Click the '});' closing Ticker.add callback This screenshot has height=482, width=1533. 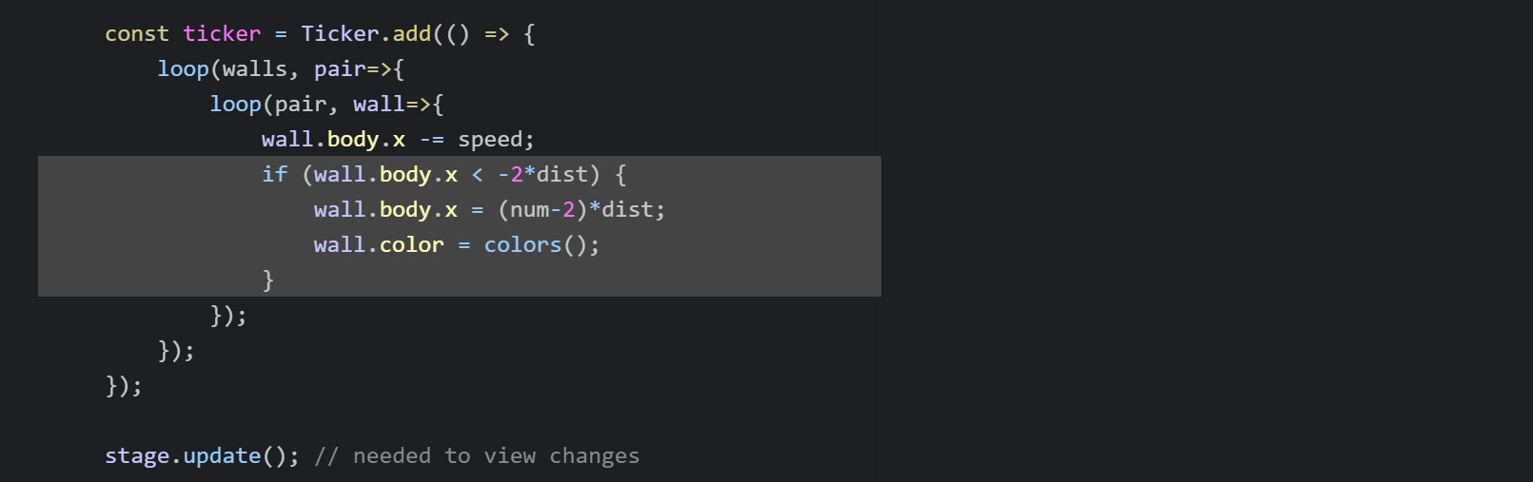(124, 386)
